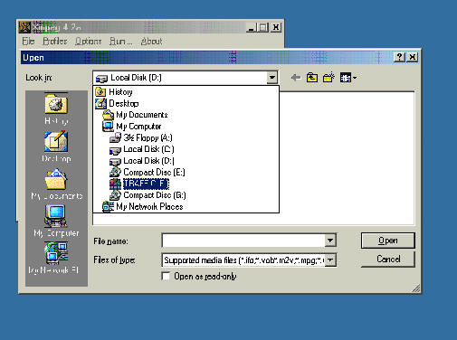Expand the File name dropdown arrow
Viewport: 457px width, 340px height.
tap(330, 241)
